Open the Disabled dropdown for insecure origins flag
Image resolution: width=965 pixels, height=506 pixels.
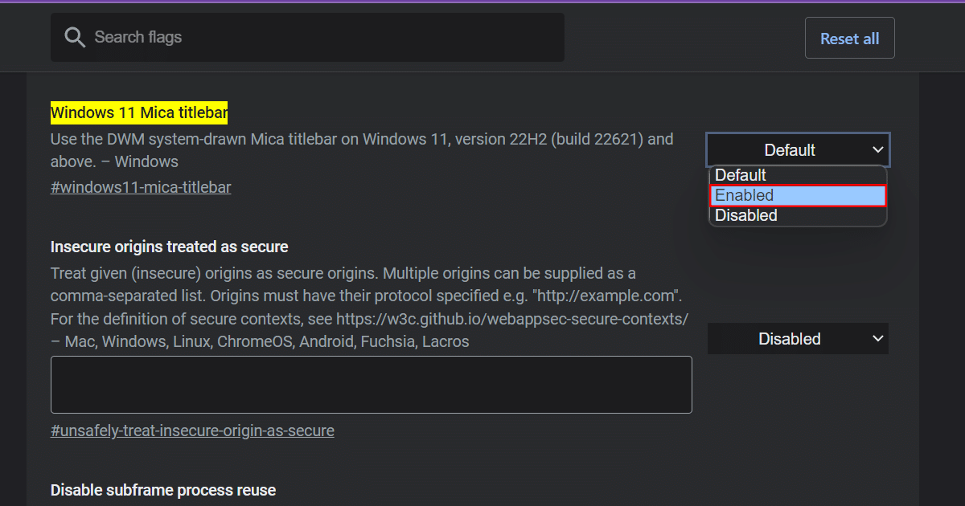point(797,338)
